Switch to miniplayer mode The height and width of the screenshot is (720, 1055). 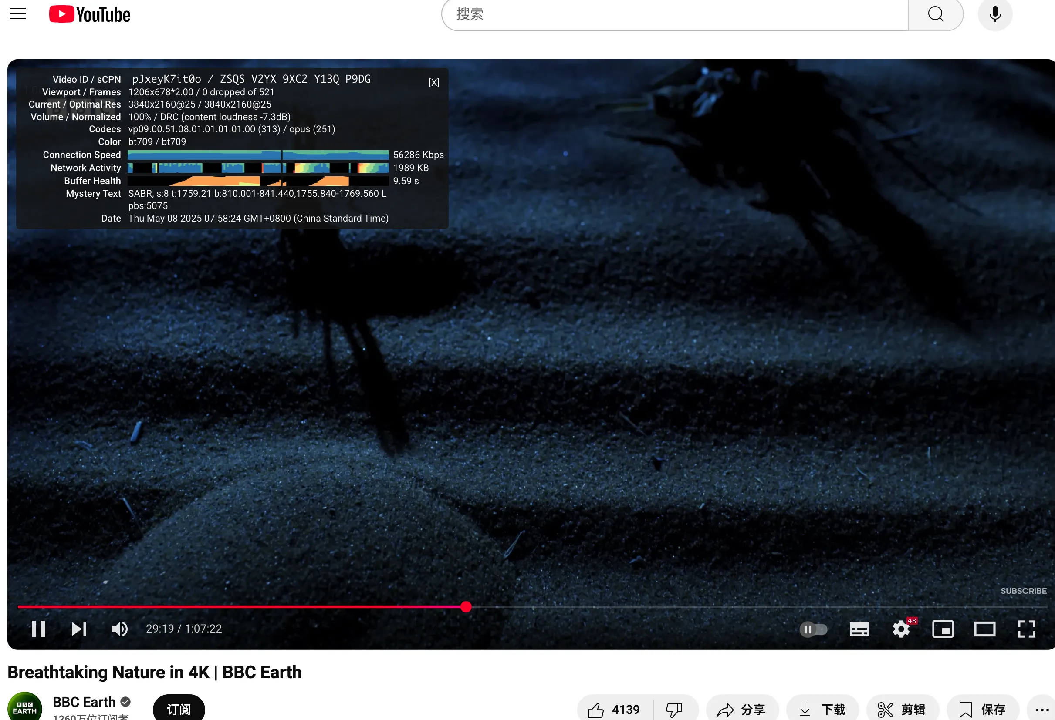pos(943,629)
